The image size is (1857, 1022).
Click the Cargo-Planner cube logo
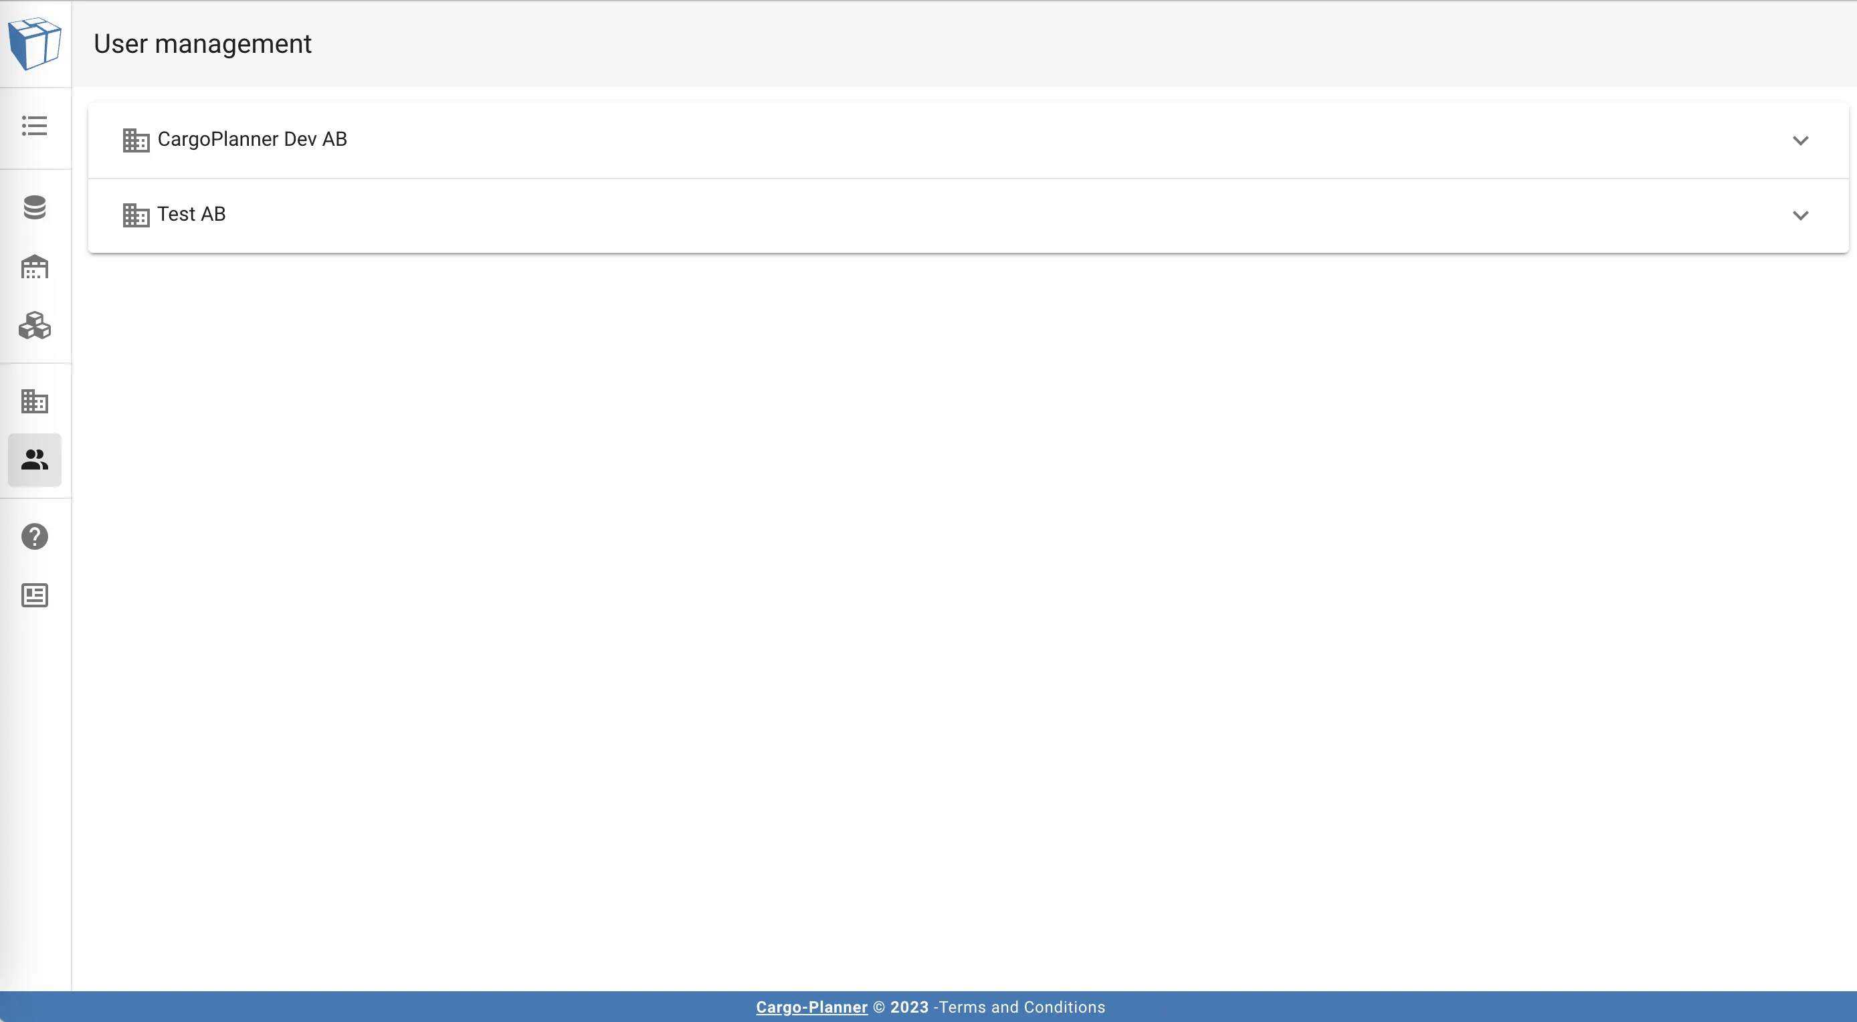(35, 43)
